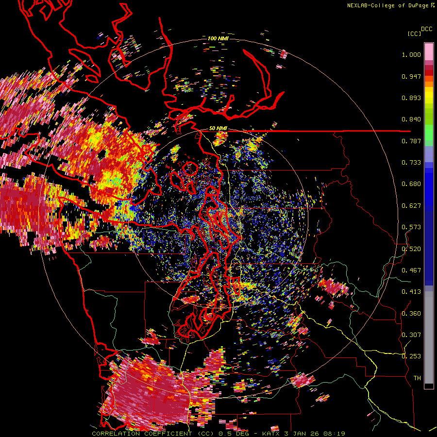Viewport: 437px width, 437px height.
Task: Pick the light pink swatch beside 1.000
Action: click(x=429, y=51)
